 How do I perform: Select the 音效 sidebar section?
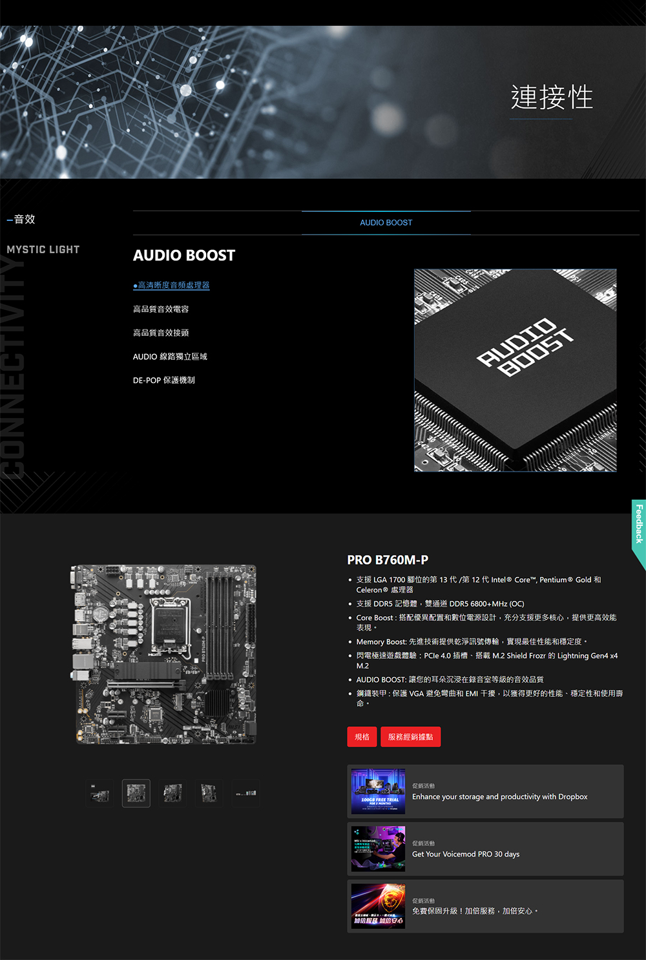coord(25,219)
